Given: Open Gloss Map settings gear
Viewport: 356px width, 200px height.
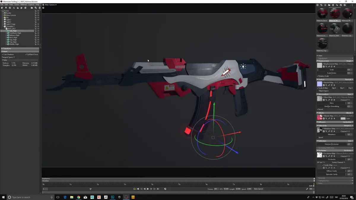Looking at the screenshot, I should (324, 100).
